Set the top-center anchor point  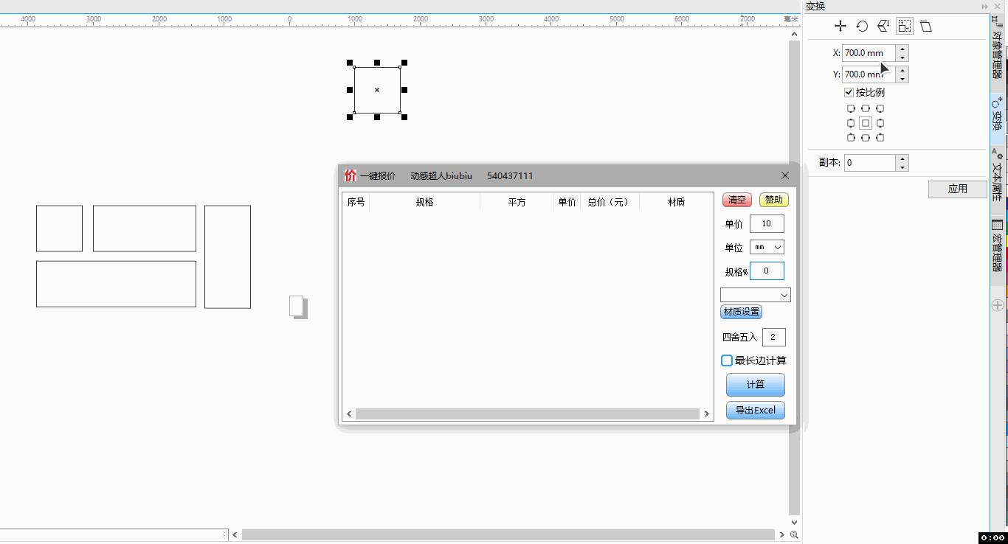(x=866, y=108)
